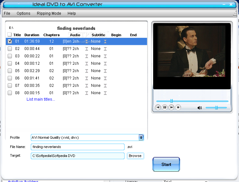Check the title 02 checkbox
Image resolution: width=239 pixels, height=182 pixels.
click(10, 49)
